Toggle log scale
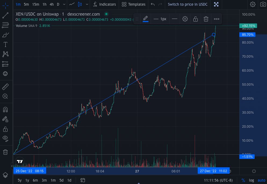This screenshot has width=267, height=184. [x=251, y=180]
